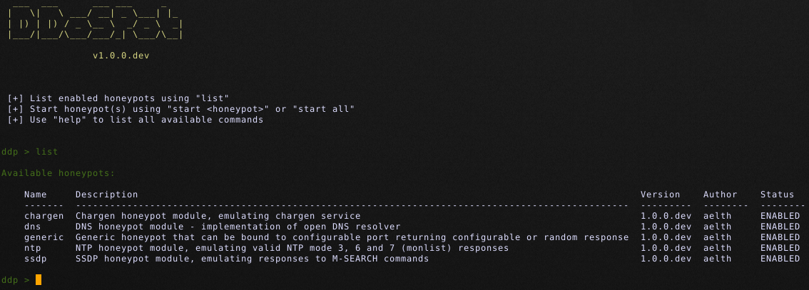This screenshot has width=809, height=290.
Task: Click the Name column header
Action: (35, 195)
